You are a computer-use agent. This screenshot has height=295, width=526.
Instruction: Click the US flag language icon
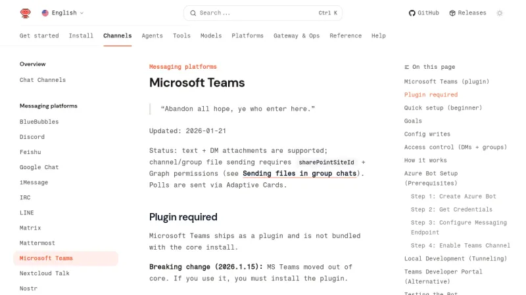tap(45, 13)
